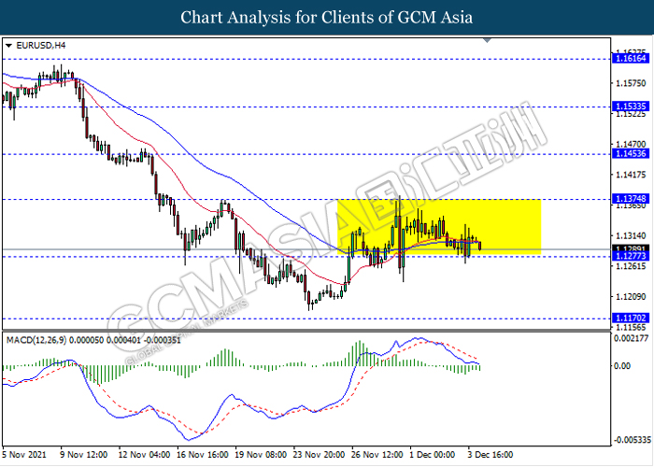Click the 1.12090 axis price value
The width and height of the screenshot is (654, 467).
(631, 297)
